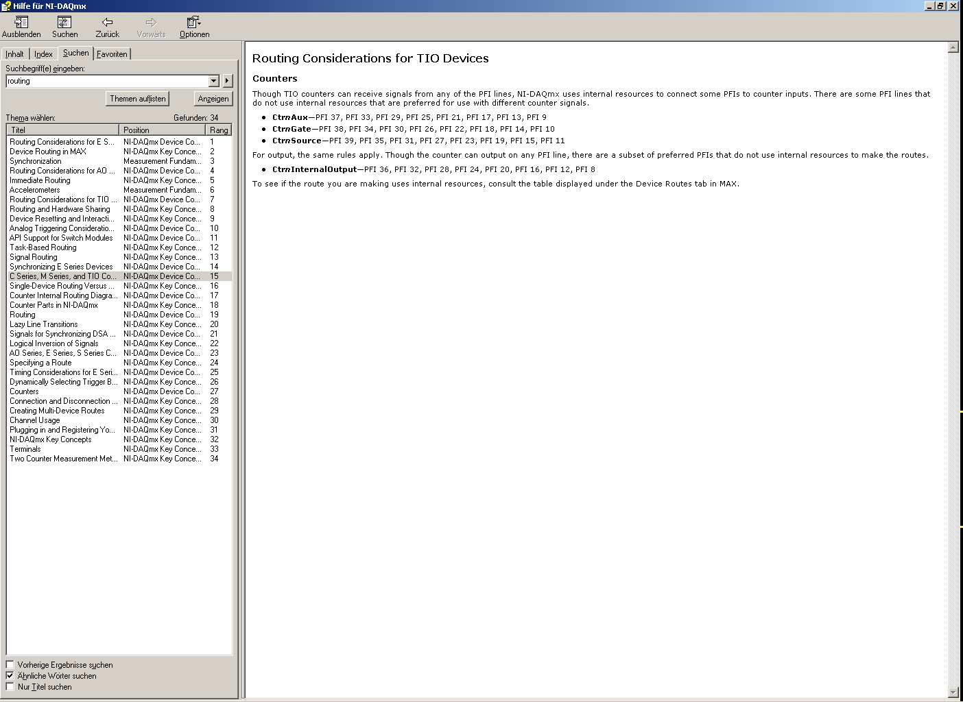Select 'Routing Considerations for AO' result

tap(119, 171)
